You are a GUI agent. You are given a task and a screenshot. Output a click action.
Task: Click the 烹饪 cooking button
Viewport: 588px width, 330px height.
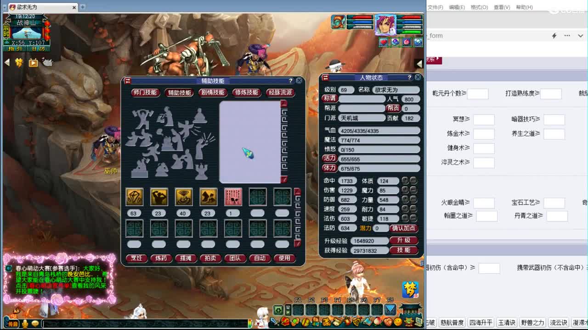pyautogui.click(x=136, y=258)
